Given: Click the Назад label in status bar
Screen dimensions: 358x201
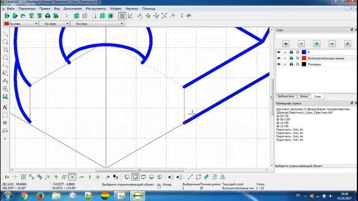Looking at the screenshot, I should coord(167,184).
